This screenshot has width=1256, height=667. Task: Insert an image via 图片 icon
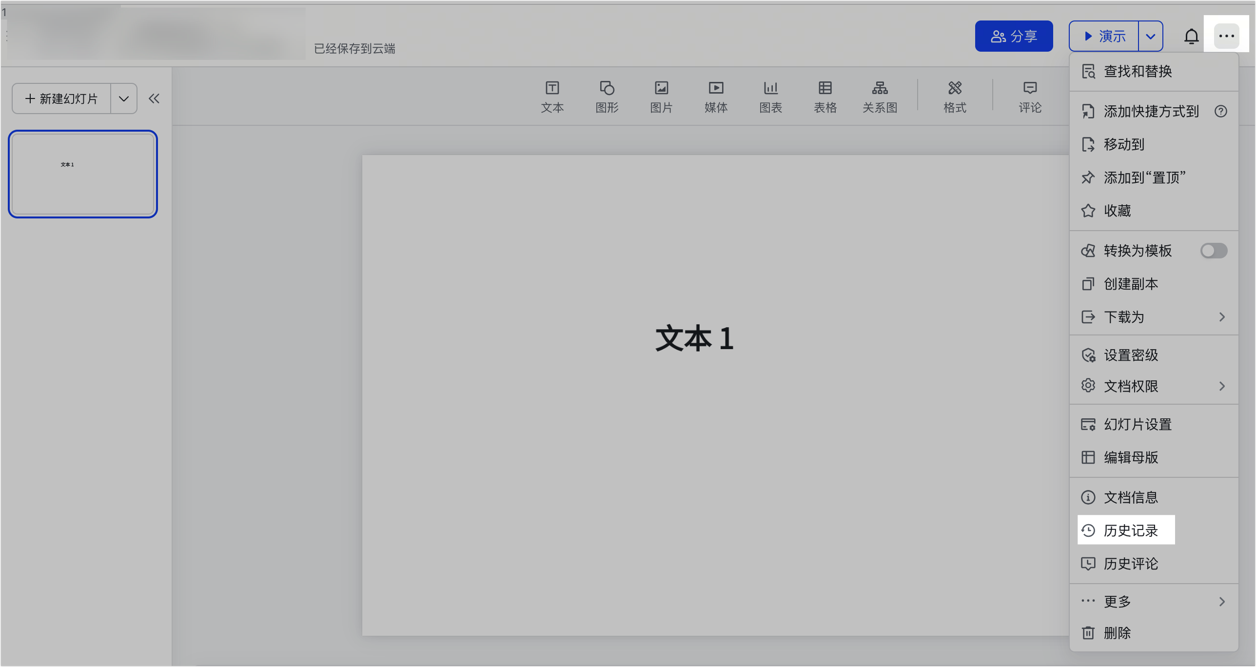(661, 97)
